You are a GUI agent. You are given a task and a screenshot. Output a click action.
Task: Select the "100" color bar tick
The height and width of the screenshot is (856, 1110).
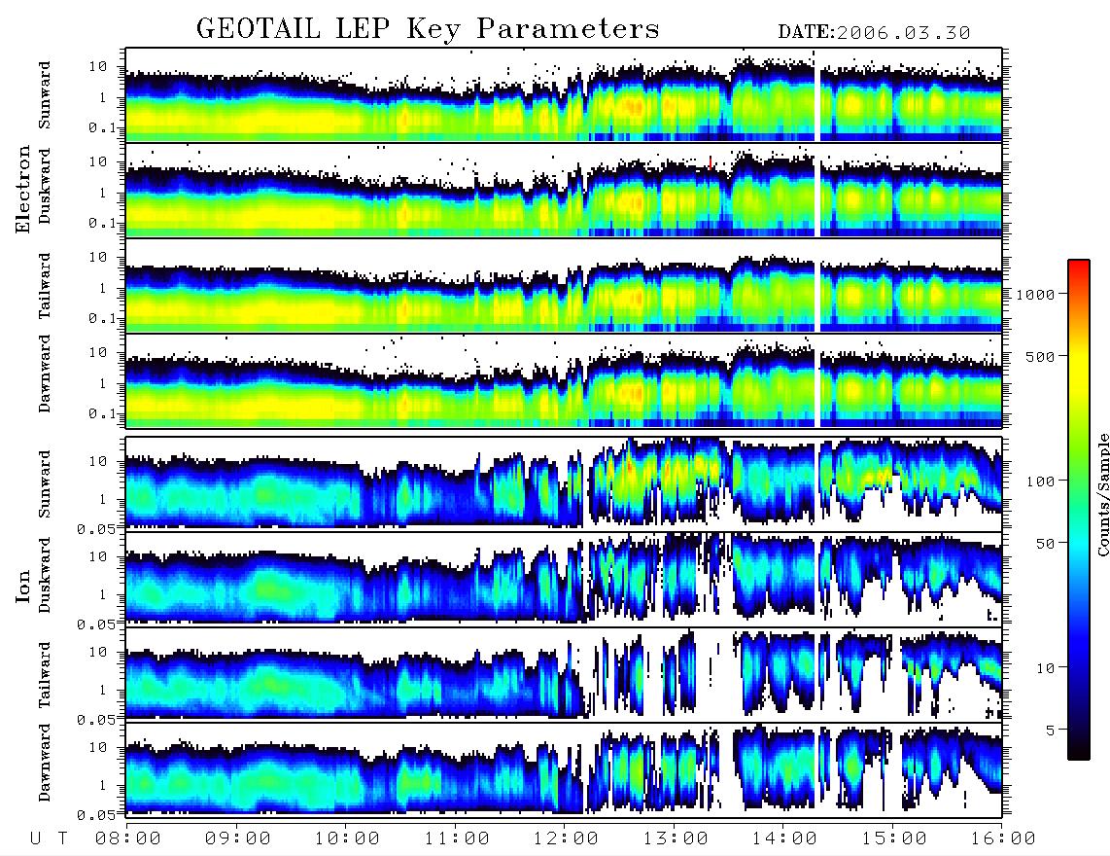tap(1040, 481)
